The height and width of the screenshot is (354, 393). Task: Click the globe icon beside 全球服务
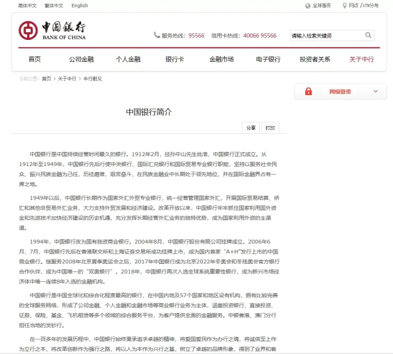pyautogui.click(x=307, y=6)
